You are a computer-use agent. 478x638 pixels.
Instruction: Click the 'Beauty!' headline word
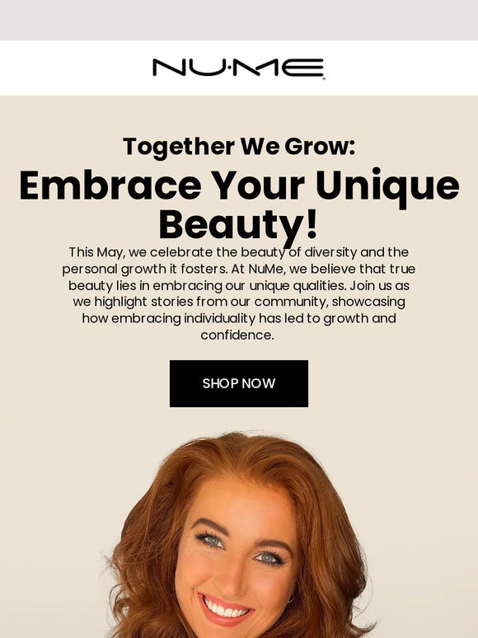pos(238,225)
